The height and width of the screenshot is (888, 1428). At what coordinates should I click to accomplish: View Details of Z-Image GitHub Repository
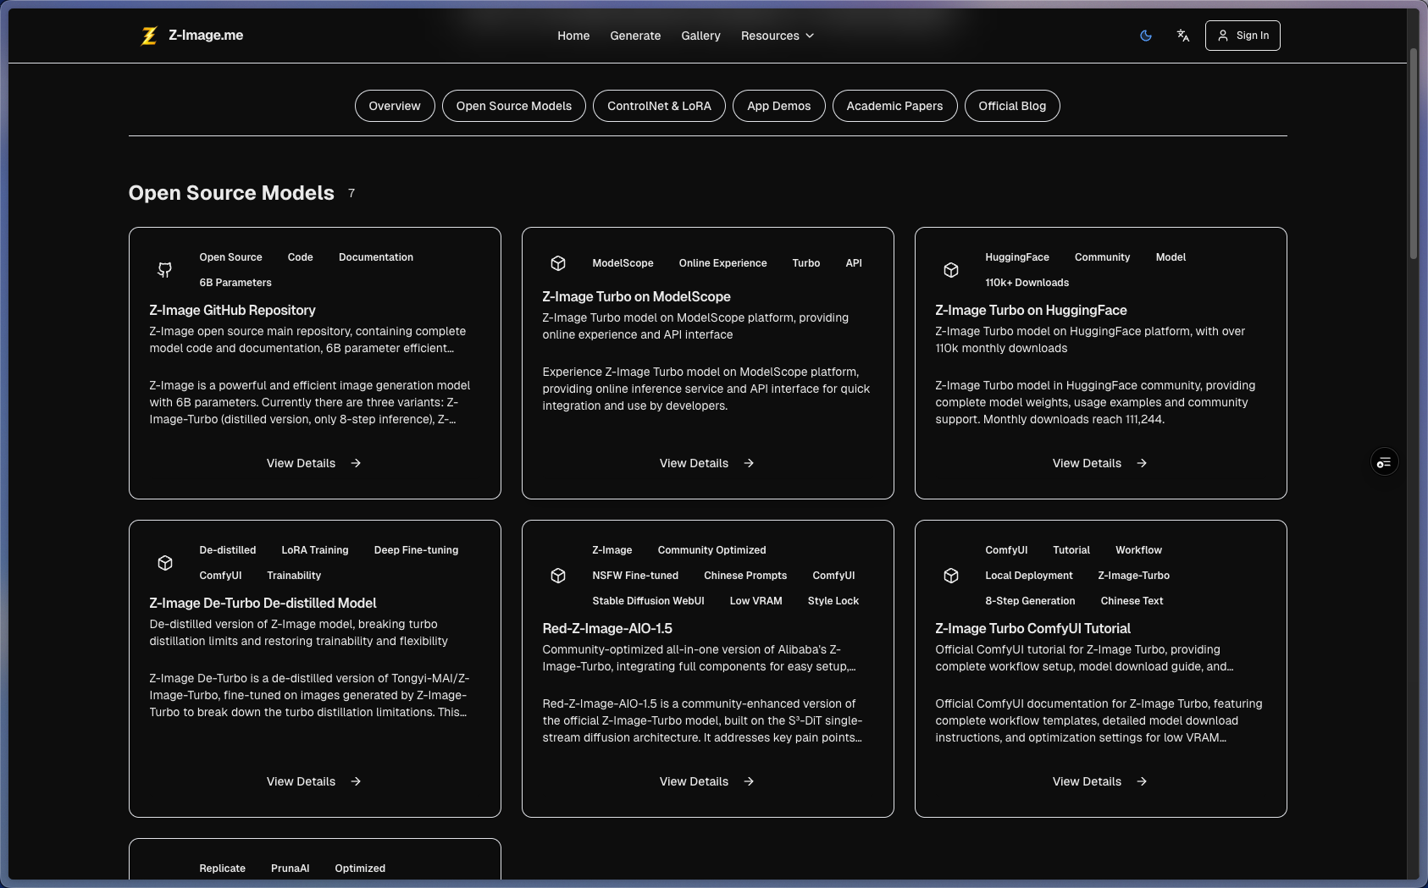pyautogui.click(x=313, y=463)
